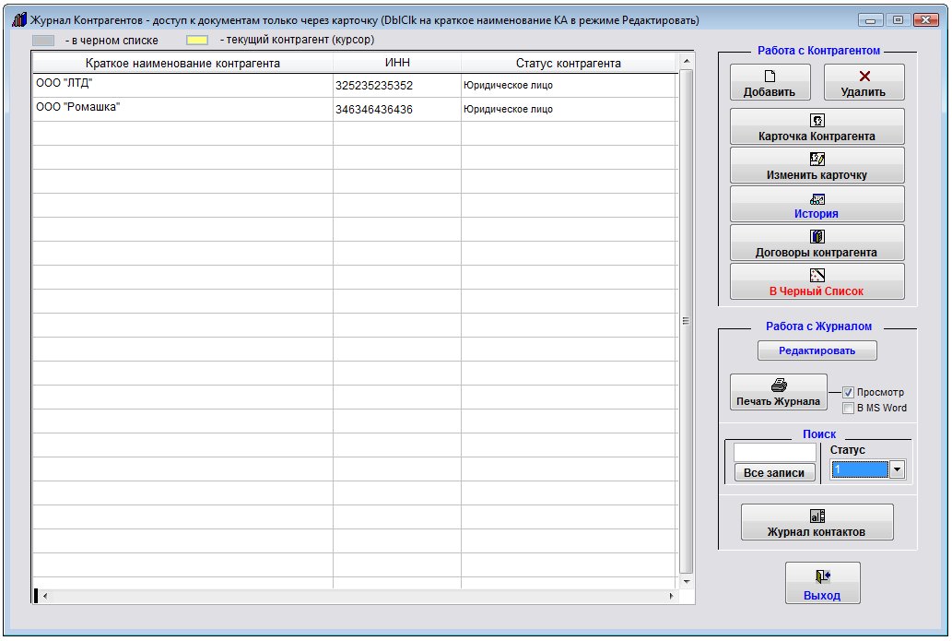
Task: Add contractor to В Черный Список
Action: 817,282
